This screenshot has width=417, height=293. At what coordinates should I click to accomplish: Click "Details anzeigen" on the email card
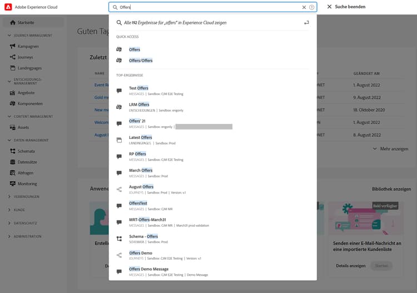point(350,266)
